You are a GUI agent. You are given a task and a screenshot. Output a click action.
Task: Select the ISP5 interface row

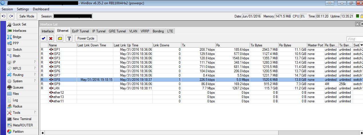pos(201,67)
